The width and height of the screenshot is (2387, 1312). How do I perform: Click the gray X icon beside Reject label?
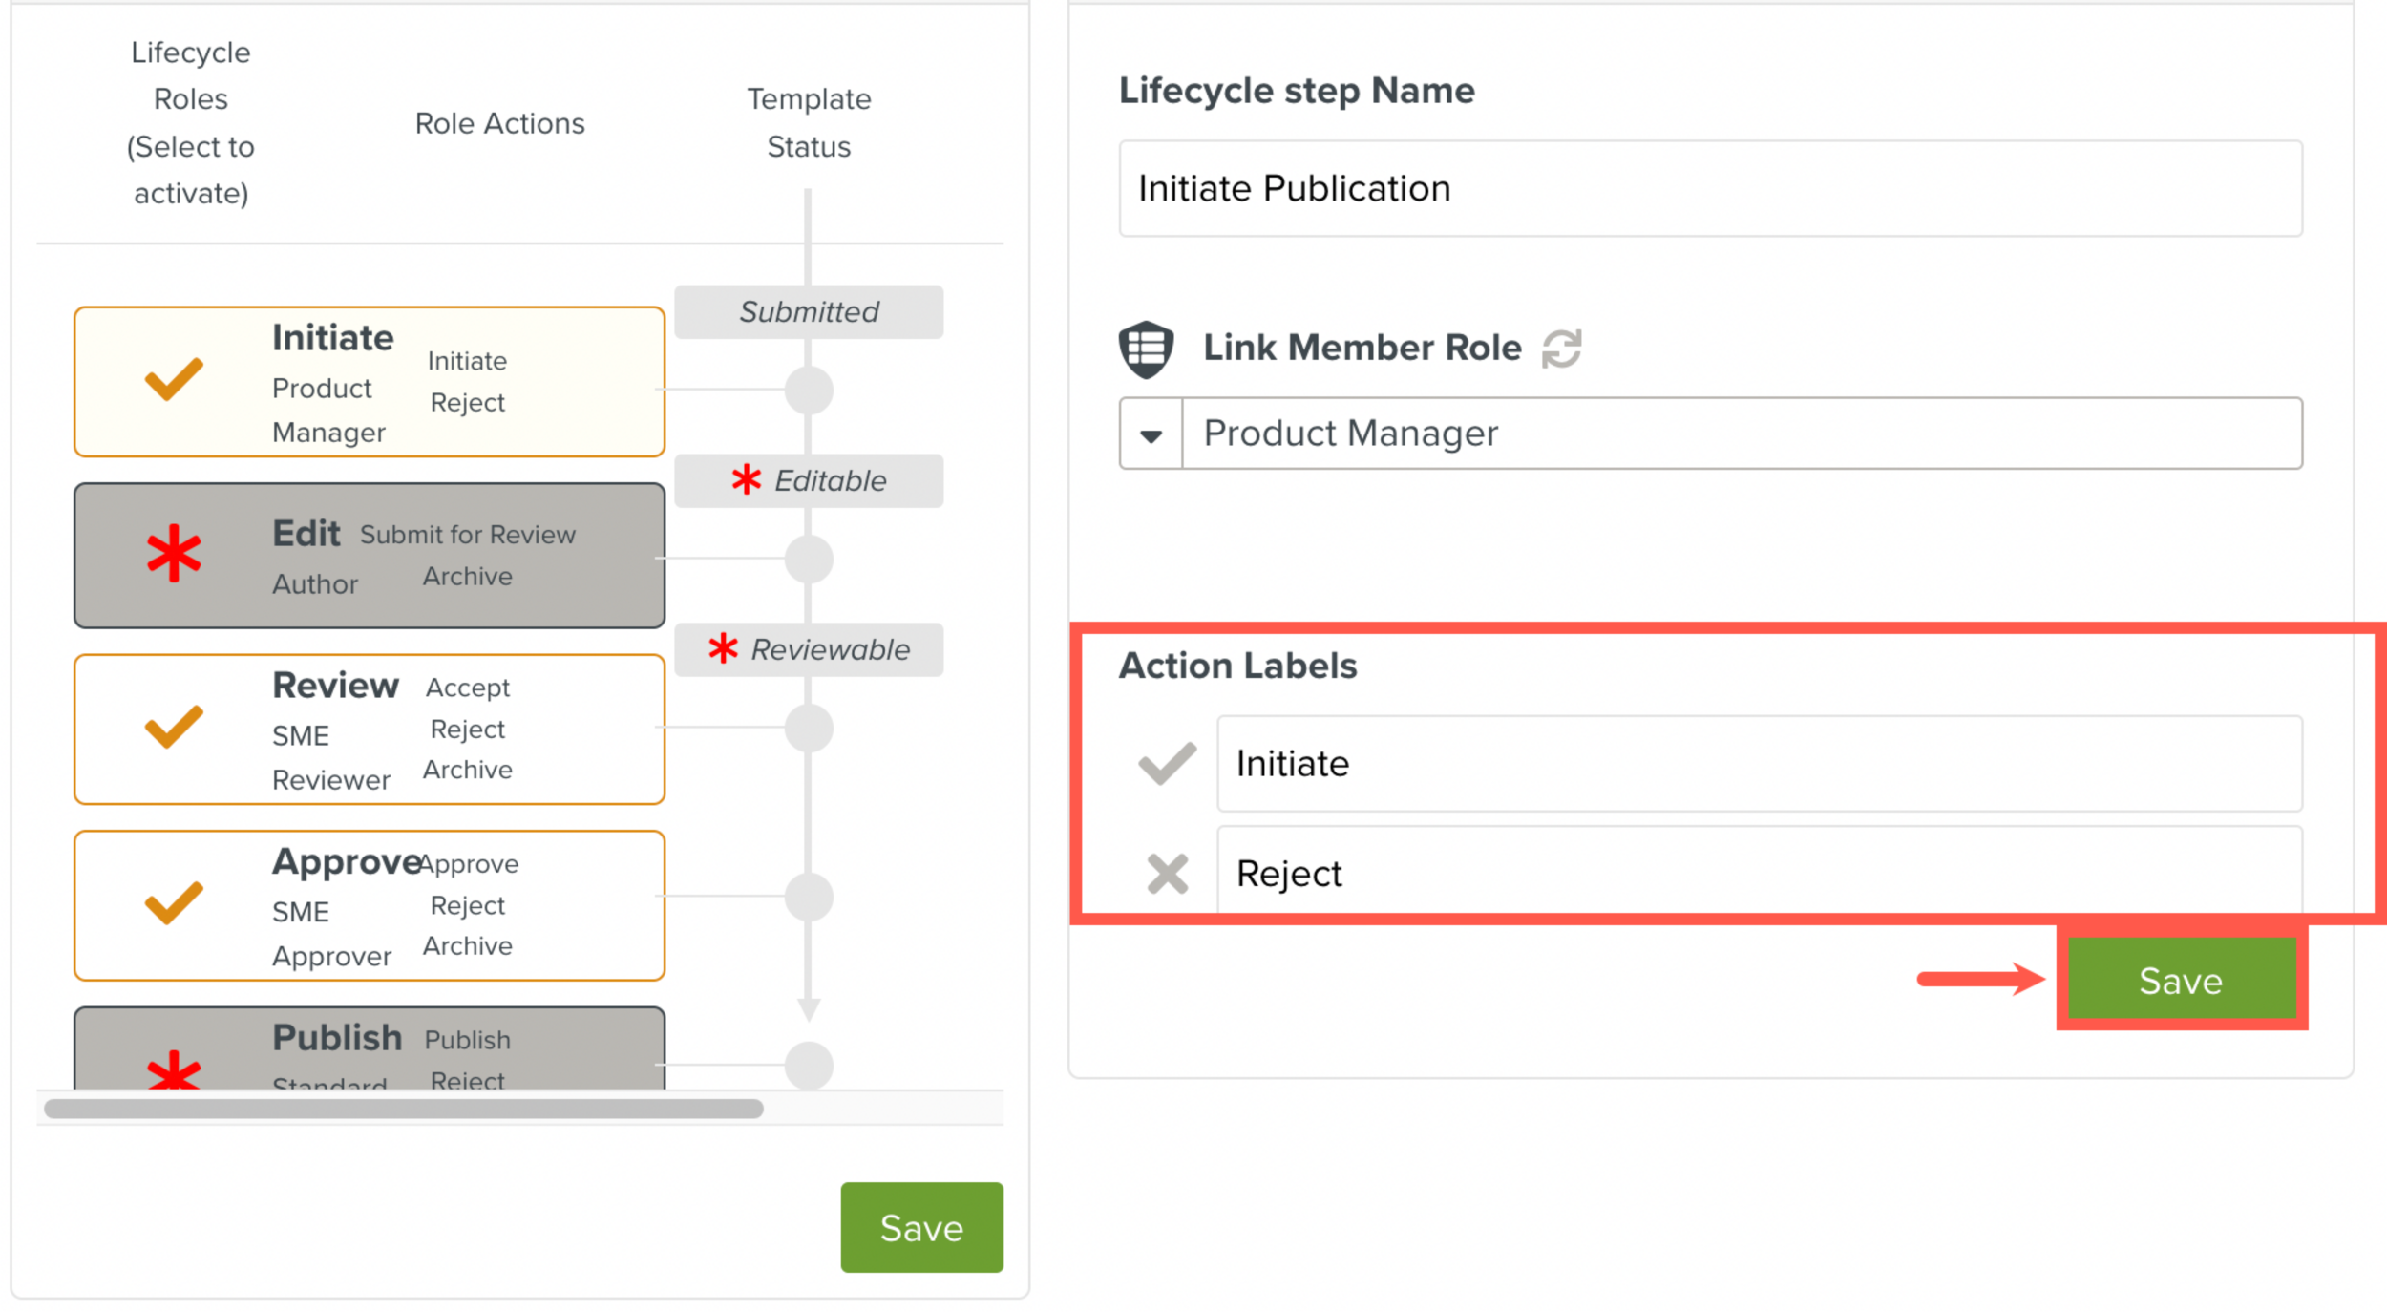pyautogui.click(x=1167, y=873)
